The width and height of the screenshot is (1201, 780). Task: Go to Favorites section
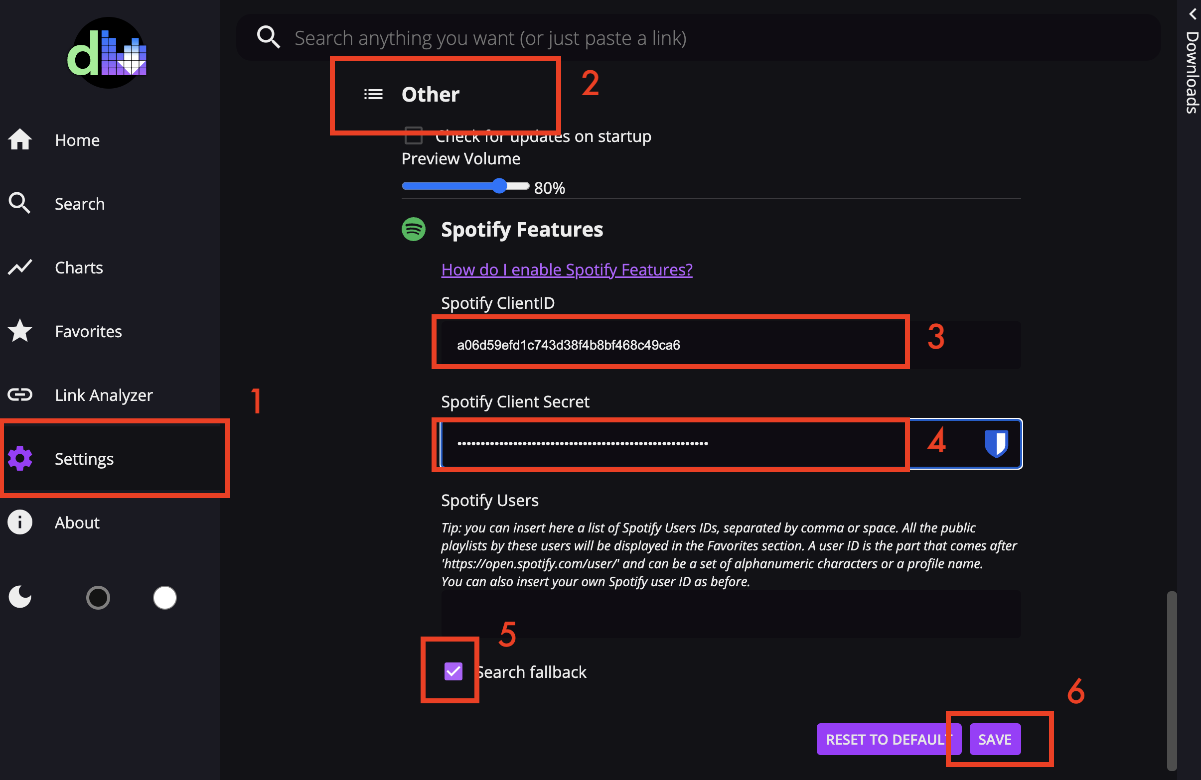pyautogui.click(x=88, y=331)
